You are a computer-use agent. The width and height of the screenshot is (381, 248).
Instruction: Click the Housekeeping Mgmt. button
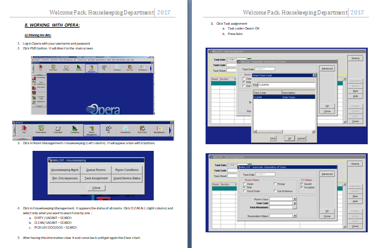pos(64,171)
